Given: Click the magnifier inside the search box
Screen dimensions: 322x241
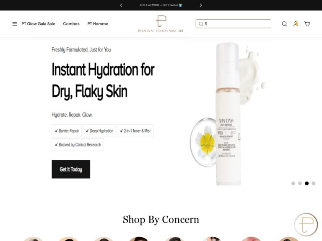Looking at the screenshot, I should tap(201, 24).
